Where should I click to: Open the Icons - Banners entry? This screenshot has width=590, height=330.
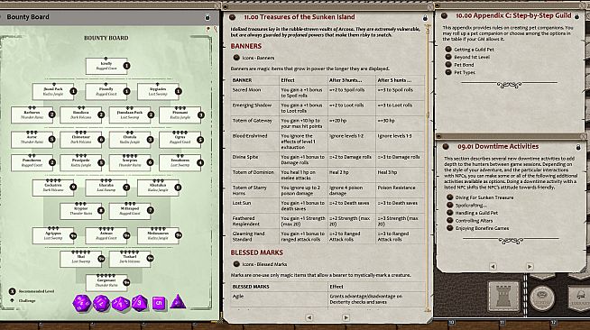[258, 58]
